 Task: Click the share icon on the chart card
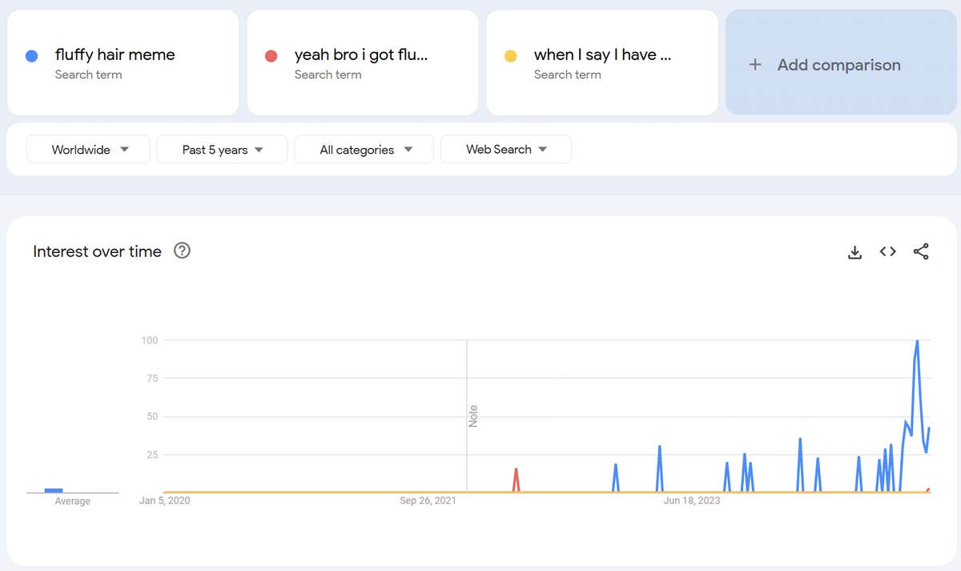(x=921, y=251)
